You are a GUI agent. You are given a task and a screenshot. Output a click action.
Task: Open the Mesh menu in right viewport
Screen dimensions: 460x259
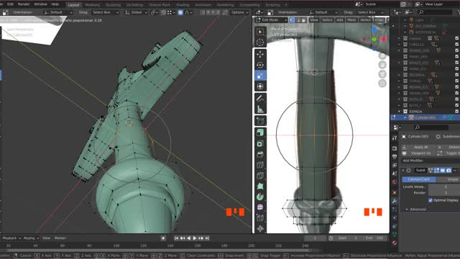(351, 20)
